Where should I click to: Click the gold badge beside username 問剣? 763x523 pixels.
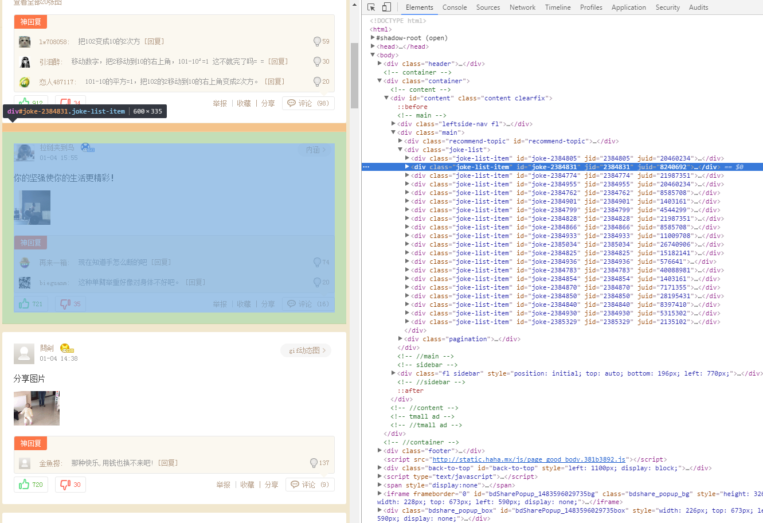(x=66, y=348)
